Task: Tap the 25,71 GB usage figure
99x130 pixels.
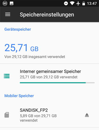Action: pos(22,48)
